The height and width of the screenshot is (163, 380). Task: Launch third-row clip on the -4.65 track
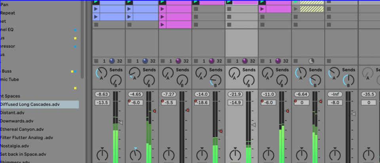pos(129,17)
